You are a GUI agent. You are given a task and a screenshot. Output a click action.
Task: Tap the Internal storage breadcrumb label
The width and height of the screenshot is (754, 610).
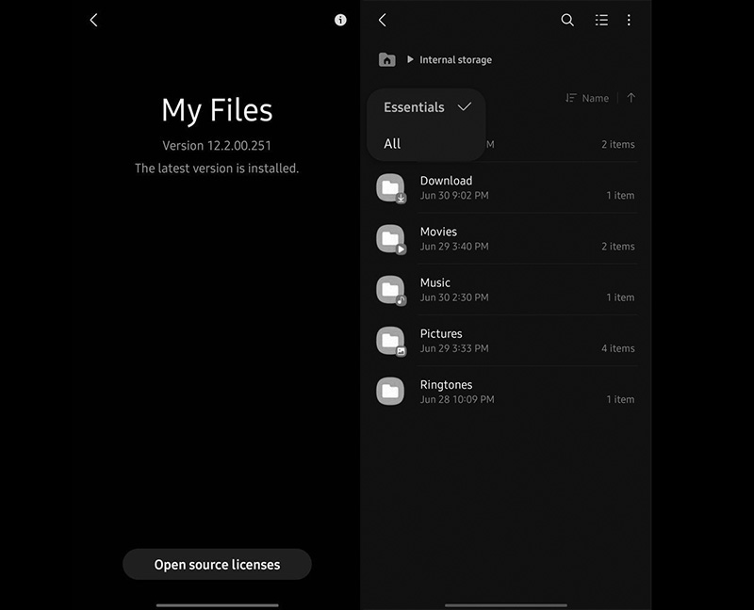[455, 60]
